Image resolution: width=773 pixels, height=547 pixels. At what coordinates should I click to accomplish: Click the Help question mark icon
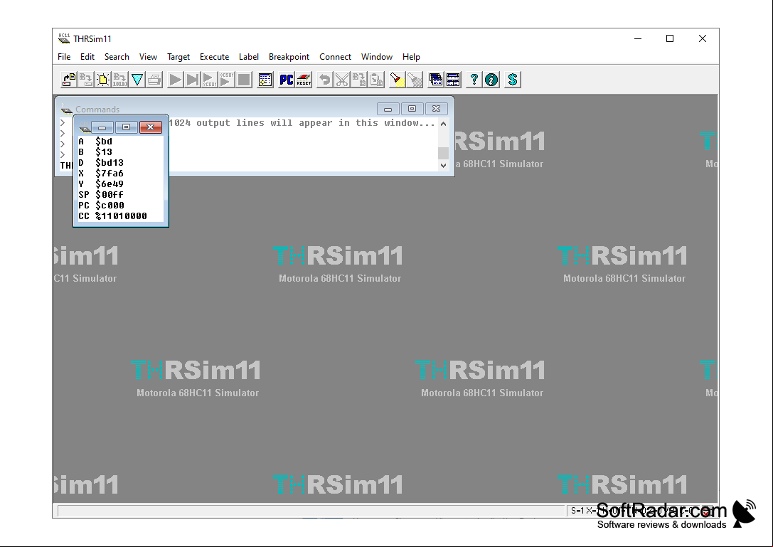pos(474,80)
